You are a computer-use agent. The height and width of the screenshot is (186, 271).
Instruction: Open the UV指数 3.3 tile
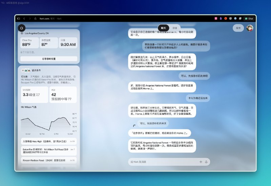coord(35,95)
